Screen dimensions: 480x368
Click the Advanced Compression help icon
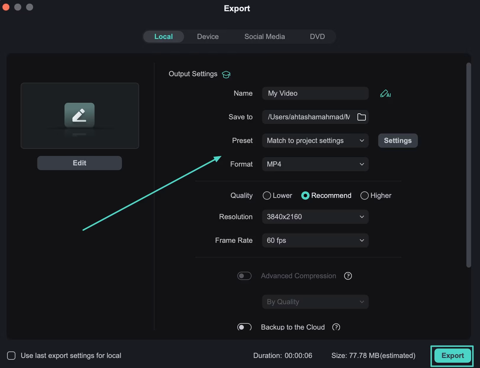click(348, 276)
